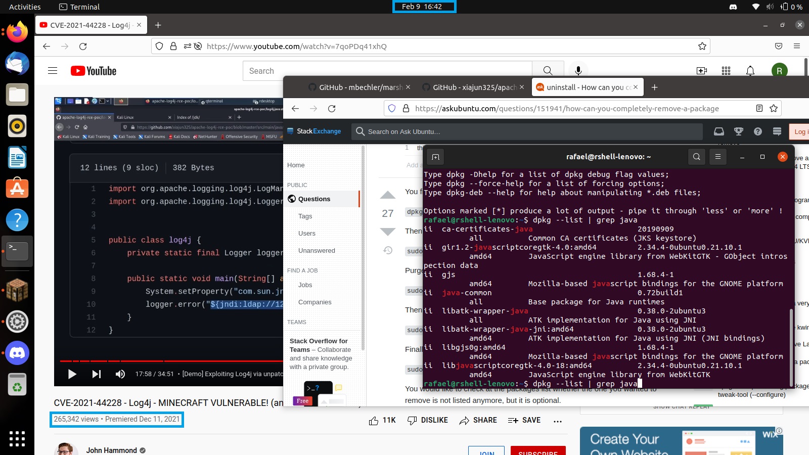
Task: Play the YouTube video
Action: point(72,374)
